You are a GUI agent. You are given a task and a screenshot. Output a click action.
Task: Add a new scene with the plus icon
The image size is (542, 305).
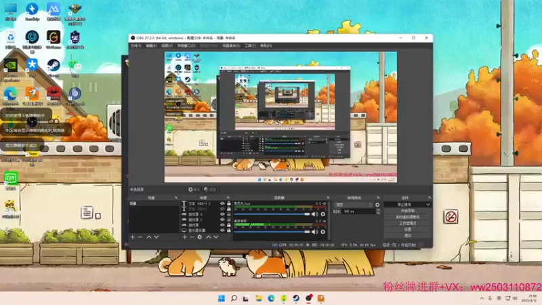[x=133, y=237]
